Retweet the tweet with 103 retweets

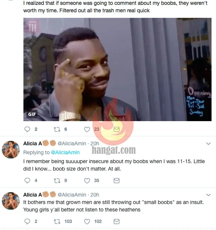click(x=57, y=221)
